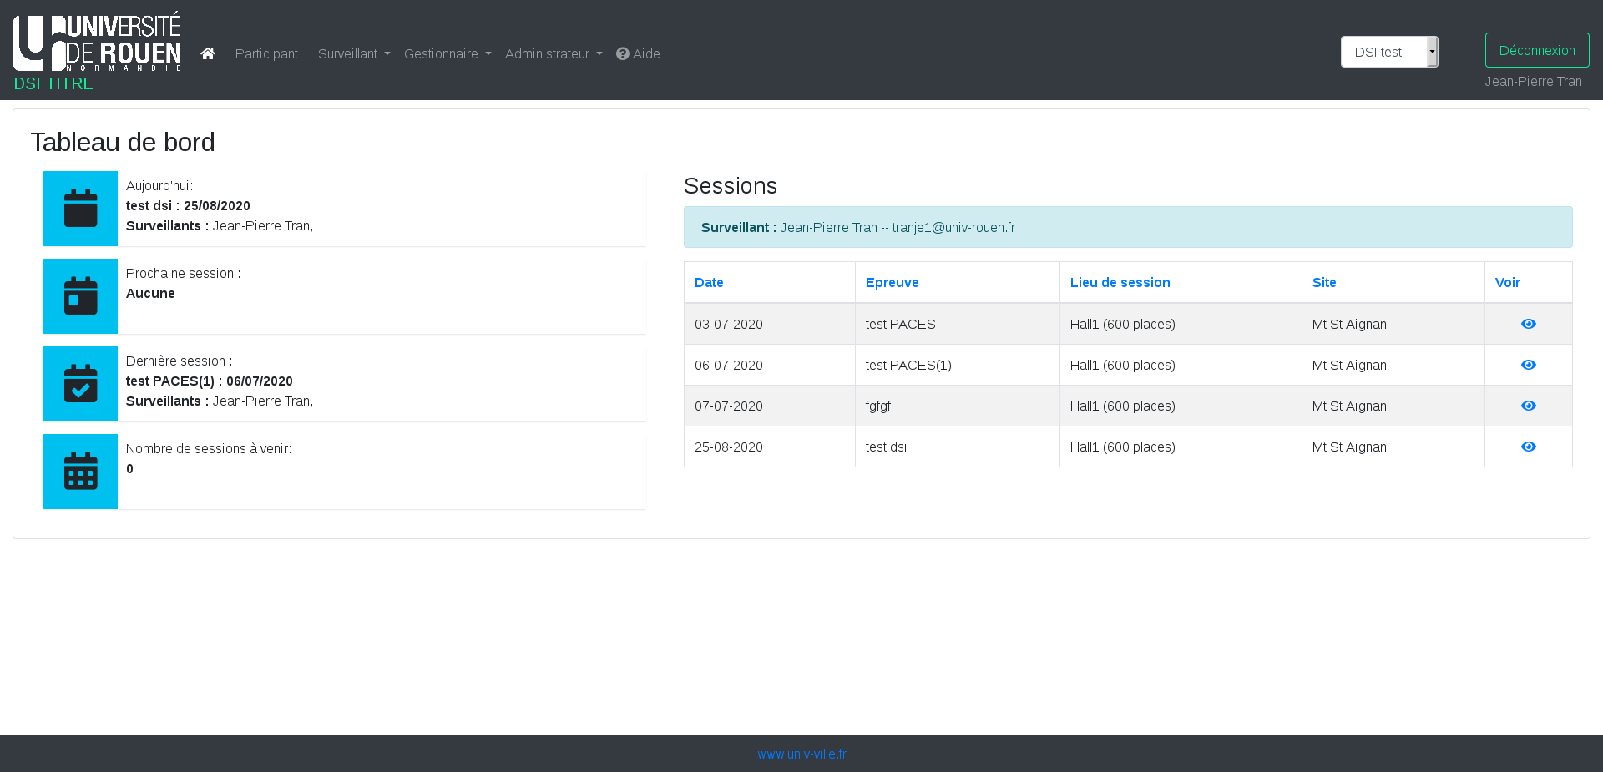Open the Aide help page
This screenshot has height=772, width=1603.
(638, 53)
